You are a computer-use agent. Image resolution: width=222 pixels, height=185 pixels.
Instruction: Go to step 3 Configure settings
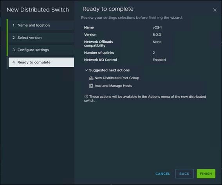point(41,50)
